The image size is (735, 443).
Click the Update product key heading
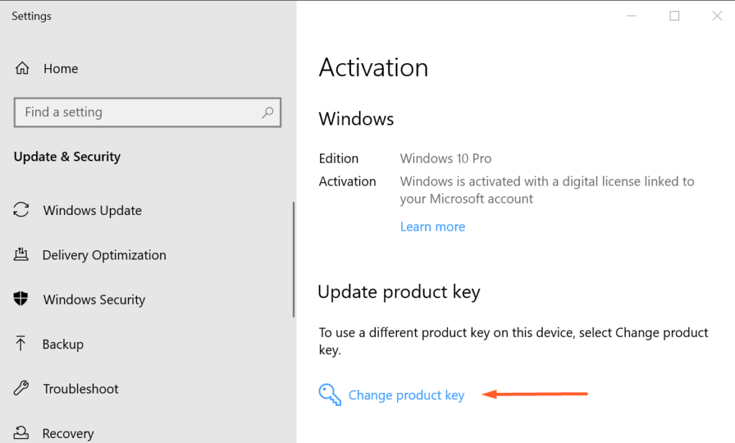pyautogui.click(x=399, y=292)
